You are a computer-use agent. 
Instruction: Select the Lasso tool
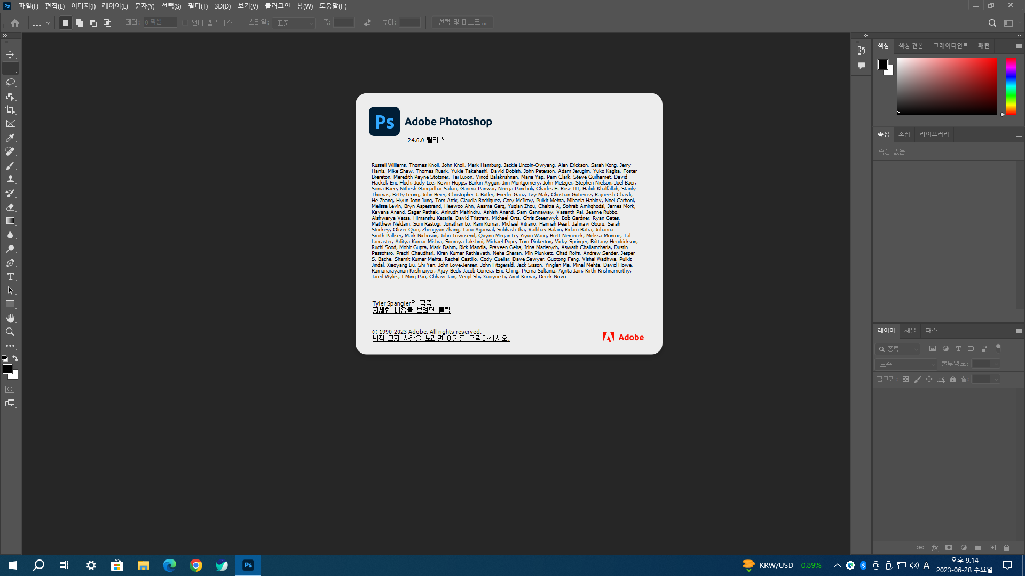click(10, 82)
